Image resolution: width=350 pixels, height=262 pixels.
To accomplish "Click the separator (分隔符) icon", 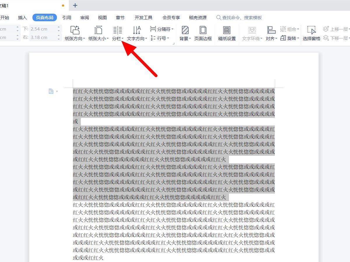I will coord(153,29).
